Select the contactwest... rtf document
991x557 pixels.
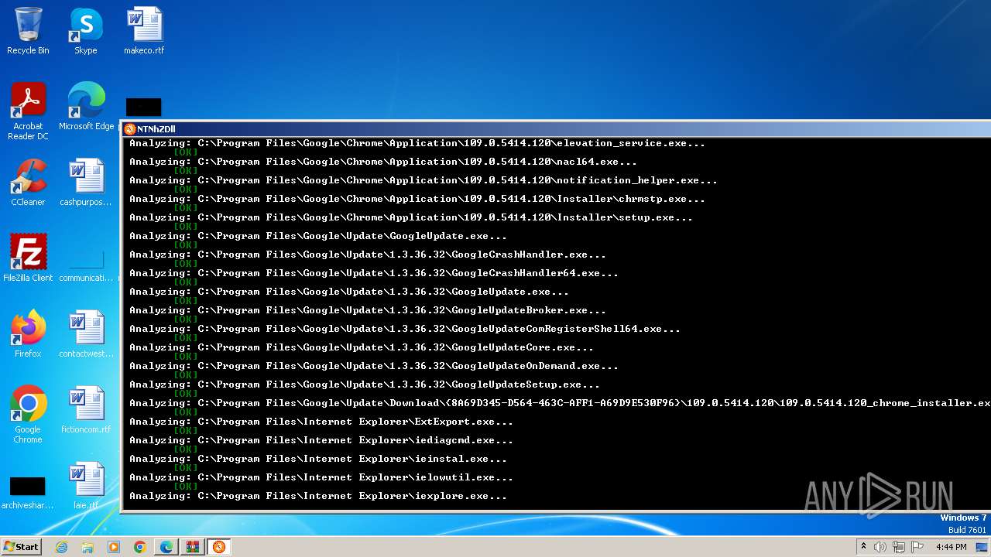pos(86,334)
